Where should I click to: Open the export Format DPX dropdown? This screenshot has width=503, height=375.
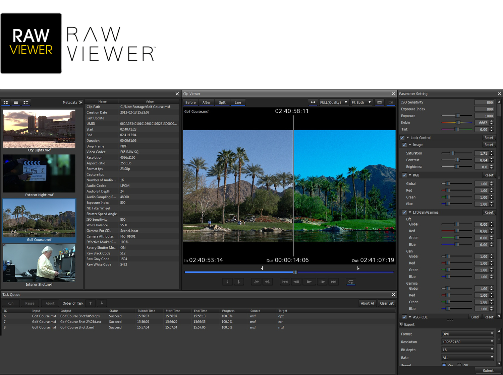pos(468,334)
